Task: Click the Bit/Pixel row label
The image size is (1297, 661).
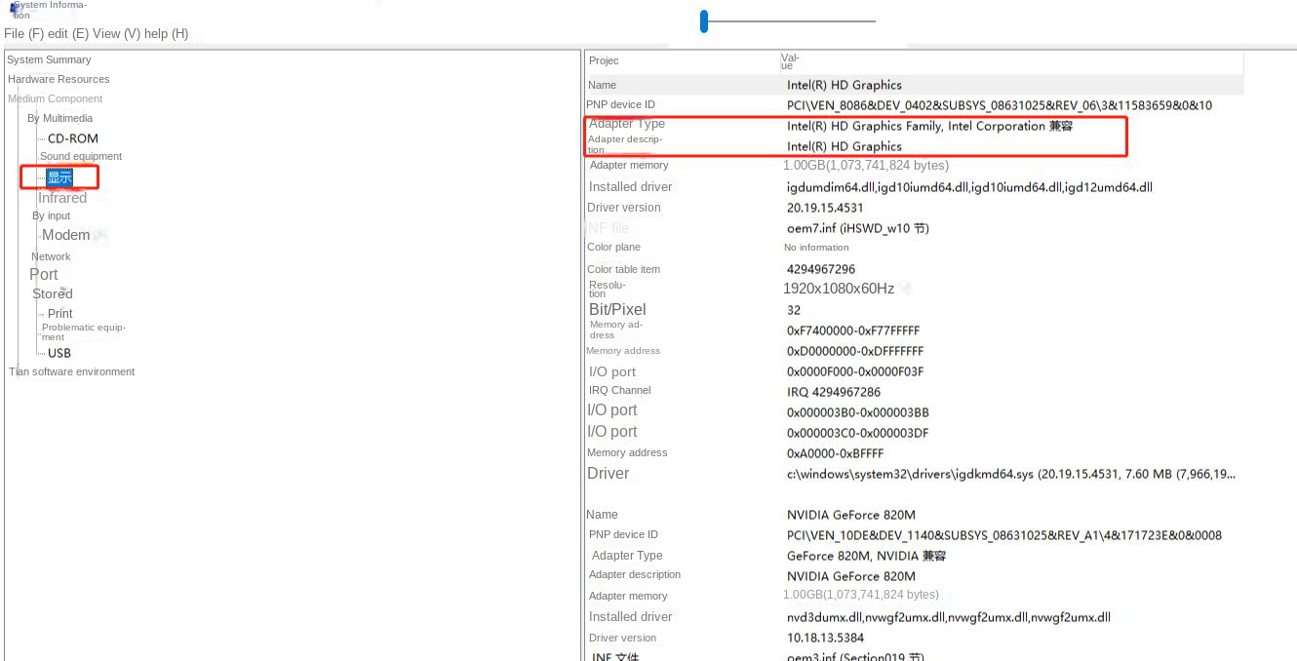Action: (x=617, y=309)
